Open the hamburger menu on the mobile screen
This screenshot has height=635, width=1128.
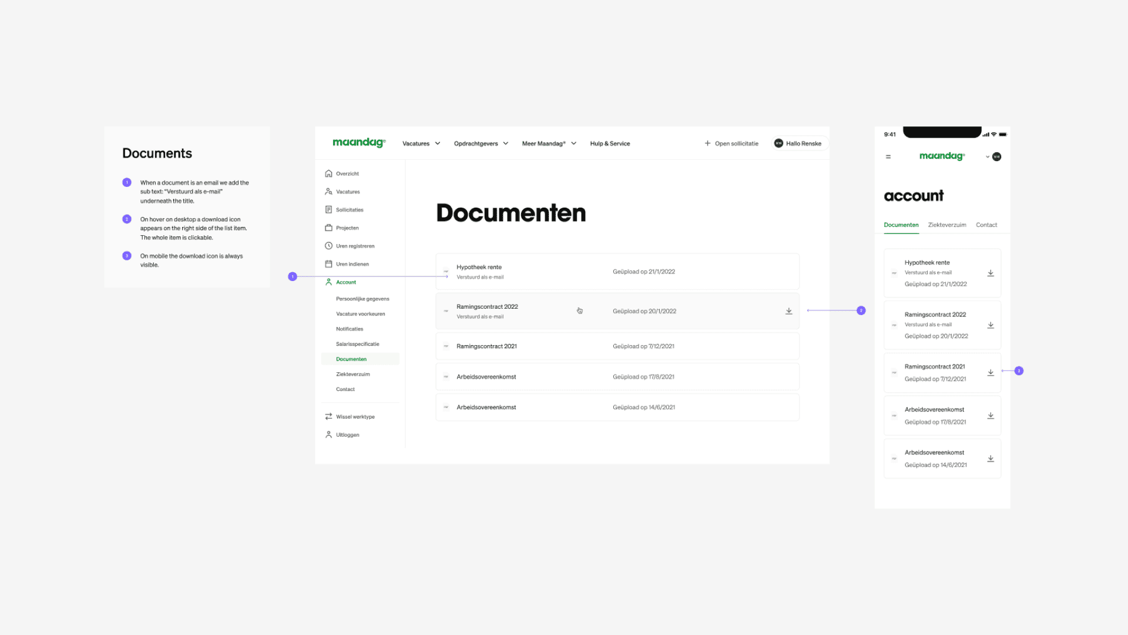click(888, 156)
